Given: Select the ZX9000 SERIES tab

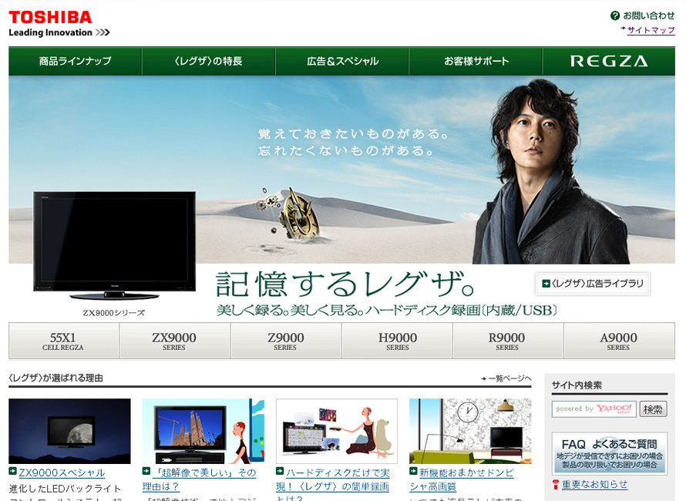Looking at the screenshot, I should click(x=174, y=341).
